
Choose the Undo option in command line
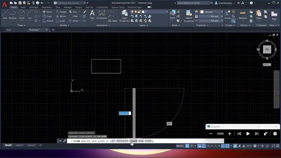click(x=141, y=141)
